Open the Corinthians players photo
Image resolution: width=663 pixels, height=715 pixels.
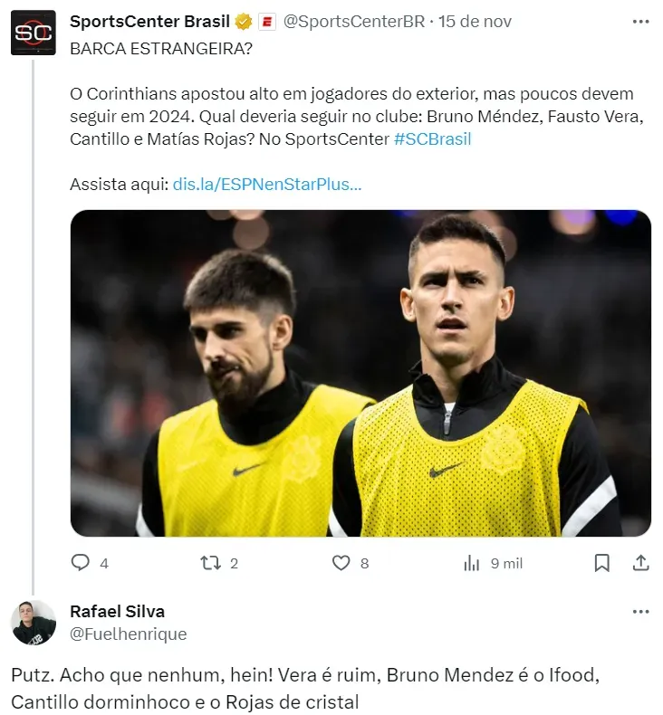(360, 373)
